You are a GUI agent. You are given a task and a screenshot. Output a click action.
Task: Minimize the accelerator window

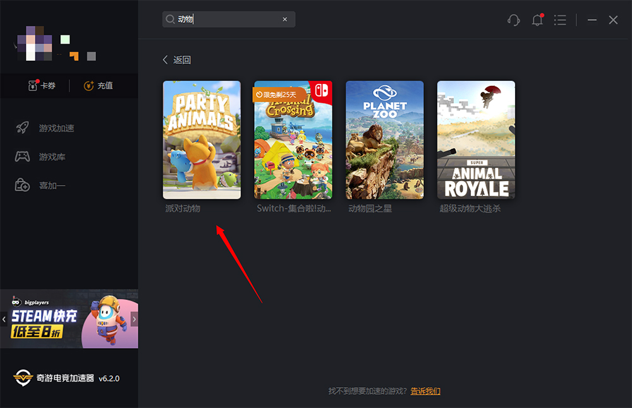pyautogui.click(x=592, y=20)
